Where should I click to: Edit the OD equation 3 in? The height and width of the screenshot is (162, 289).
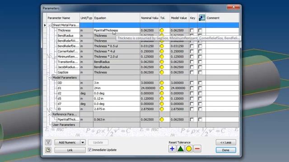click(x=117, y=83)
